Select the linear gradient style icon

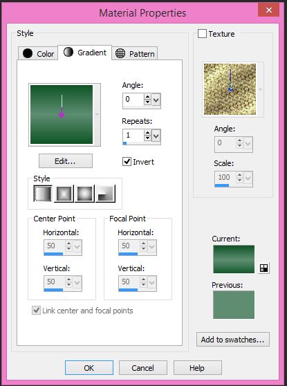[43, 194]
